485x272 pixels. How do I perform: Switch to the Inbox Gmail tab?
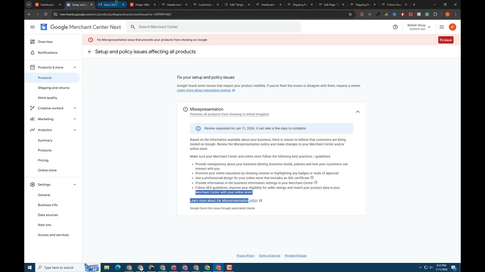point(110,5)
